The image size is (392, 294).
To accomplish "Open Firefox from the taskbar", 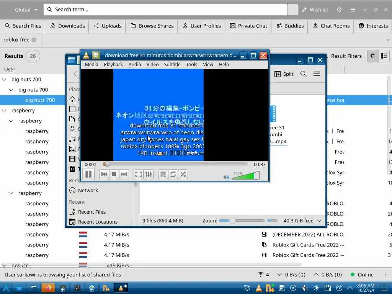I will click(48, 288).
